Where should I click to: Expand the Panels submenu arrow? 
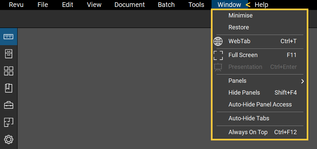[302, 81]
